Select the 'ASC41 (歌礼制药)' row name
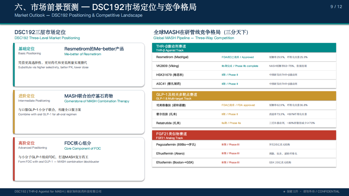Screen dimensions: 349x196 click(x=168, y=84)
